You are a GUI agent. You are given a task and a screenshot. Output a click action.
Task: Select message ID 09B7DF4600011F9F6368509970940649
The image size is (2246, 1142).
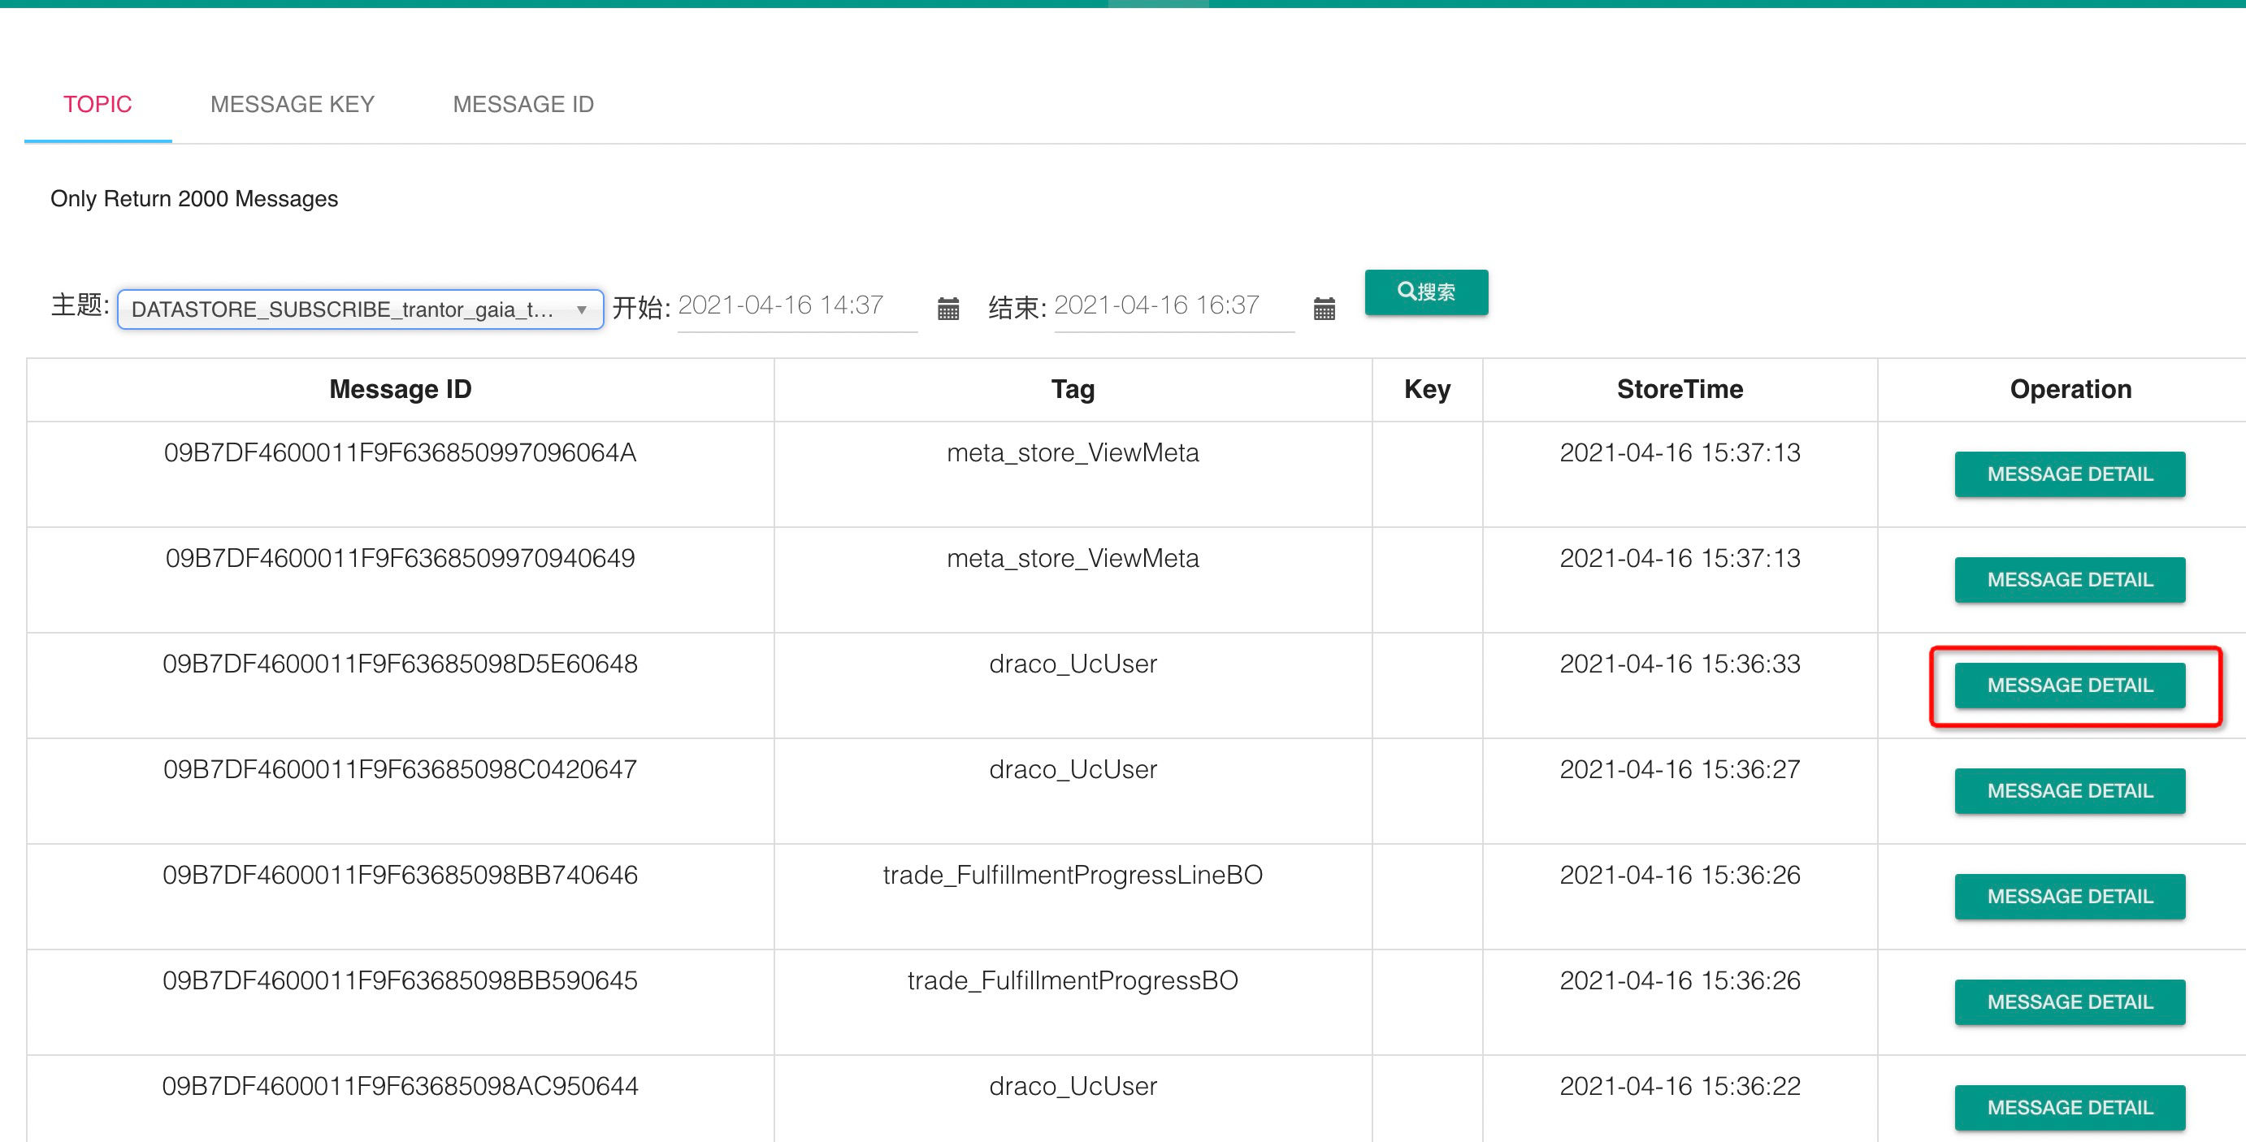pyautogui.click(x=400, y=558)
